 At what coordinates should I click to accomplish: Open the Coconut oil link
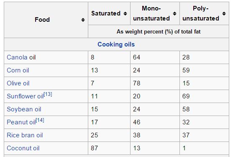tap(23, 148)
